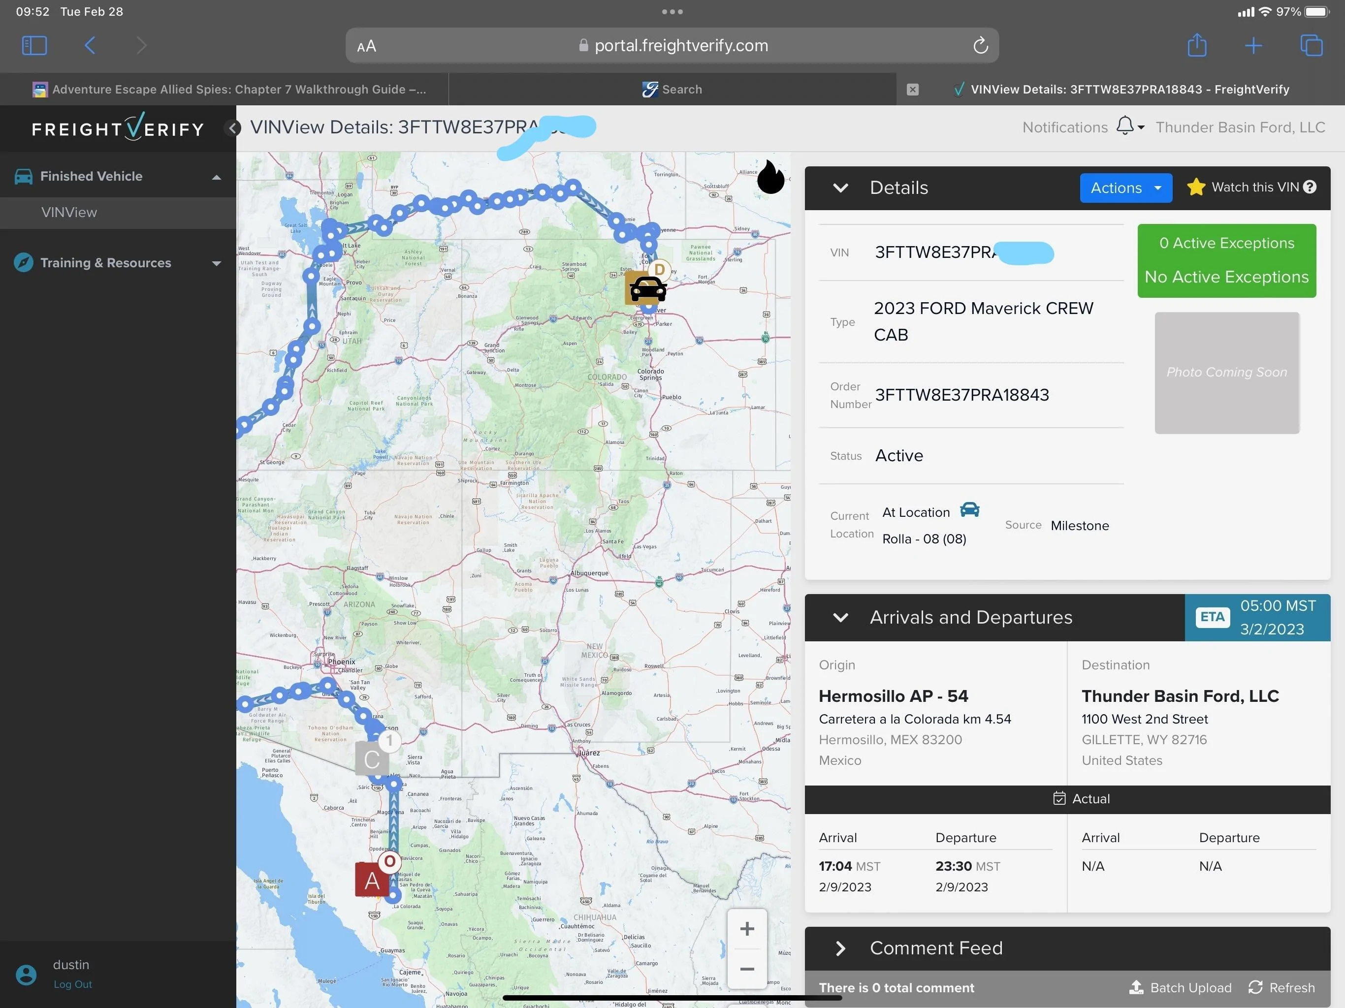Toggle the Safari sidebar panel icon
The width and height of the screenshot is (1345, 1008).
[34, 46]
